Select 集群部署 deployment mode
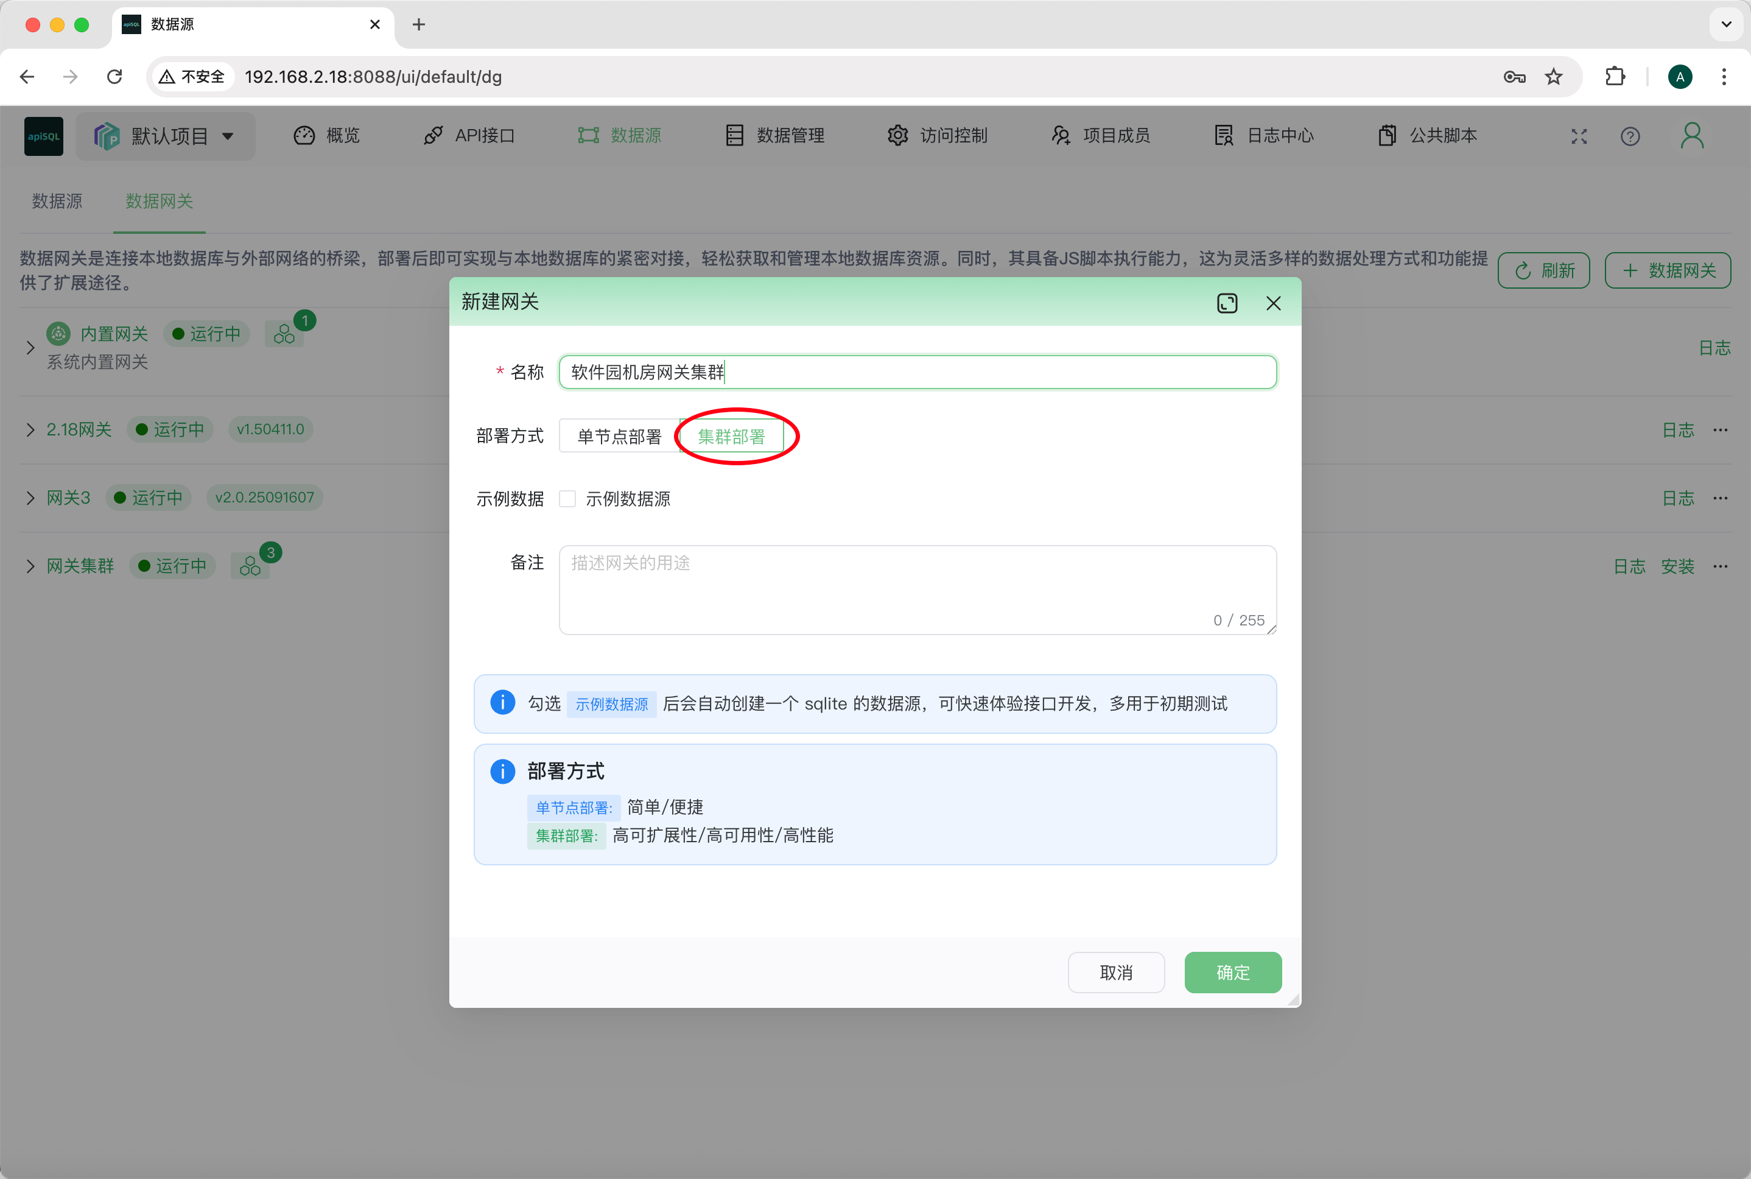 tap(734, 436)
